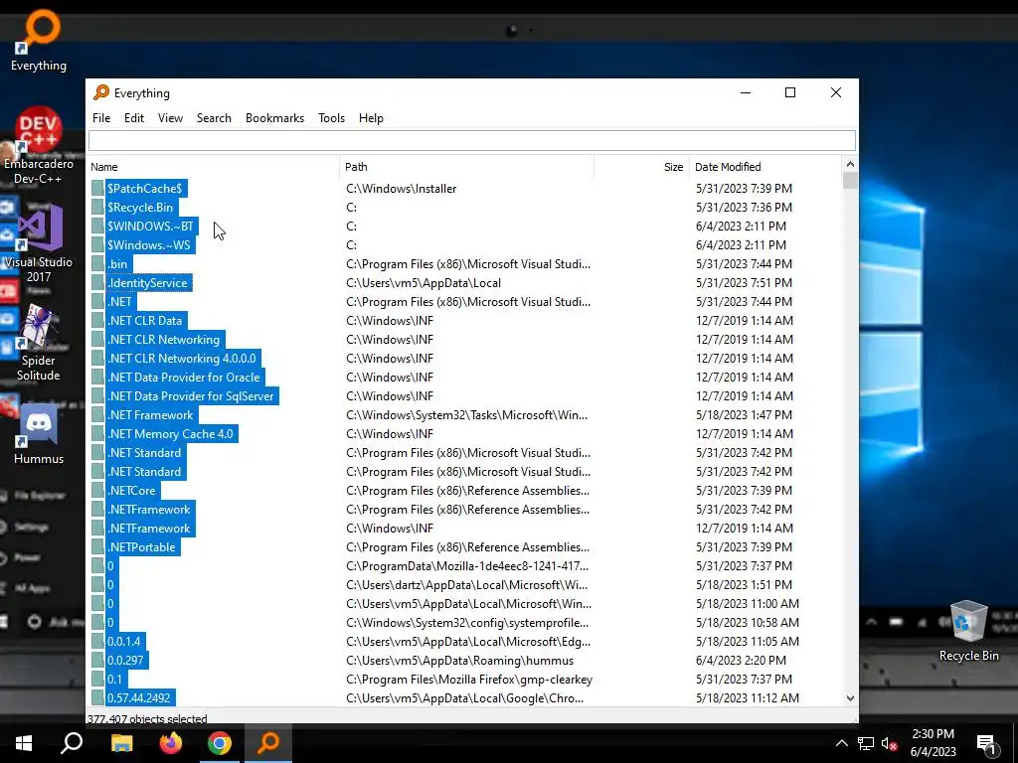This screenshot has width=1018, height=763.
Task: Click the scrollbar up arrow in results
Action: click(850, 164)
